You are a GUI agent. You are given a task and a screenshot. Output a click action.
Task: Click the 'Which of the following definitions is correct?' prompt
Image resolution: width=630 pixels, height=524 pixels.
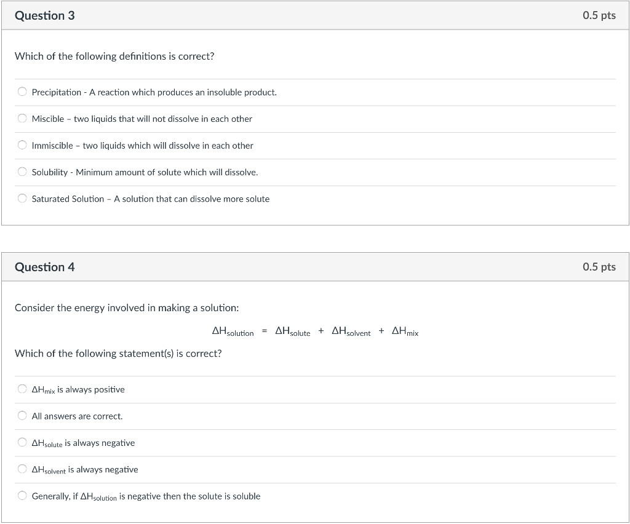coord(114,57)
